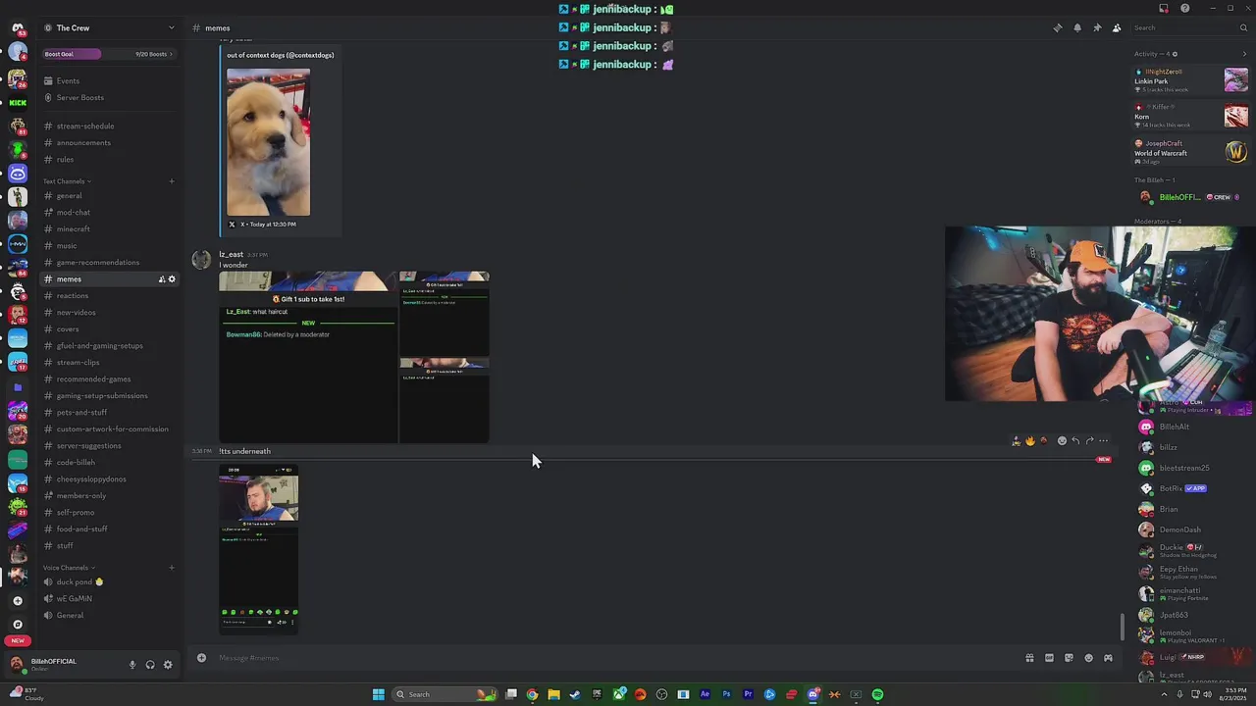The width and height of the screenshot is (1256, 706).
Task: Click lz_east username in chat
Action: point(231,255)
